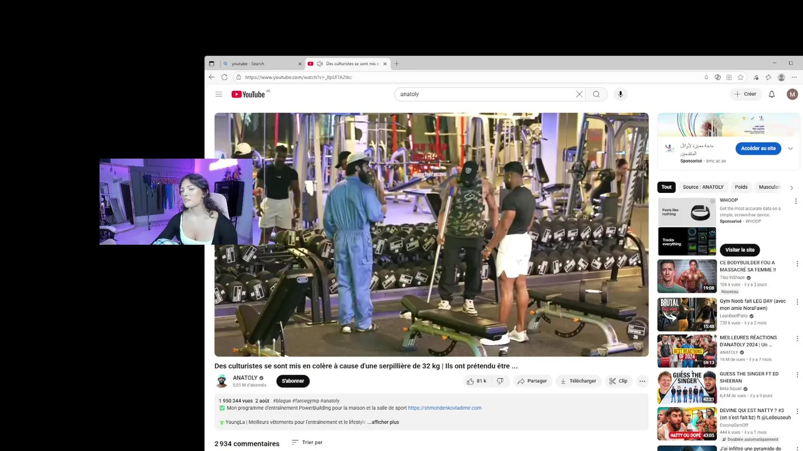Click the S'abonner subscribe button

pyautogui.click(x=293, y=381)
